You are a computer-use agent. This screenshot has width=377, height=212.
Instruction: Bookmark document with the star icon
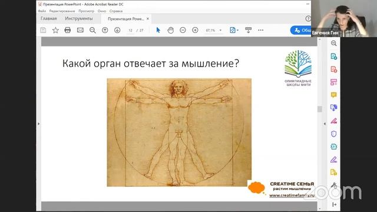pos(55,30)
